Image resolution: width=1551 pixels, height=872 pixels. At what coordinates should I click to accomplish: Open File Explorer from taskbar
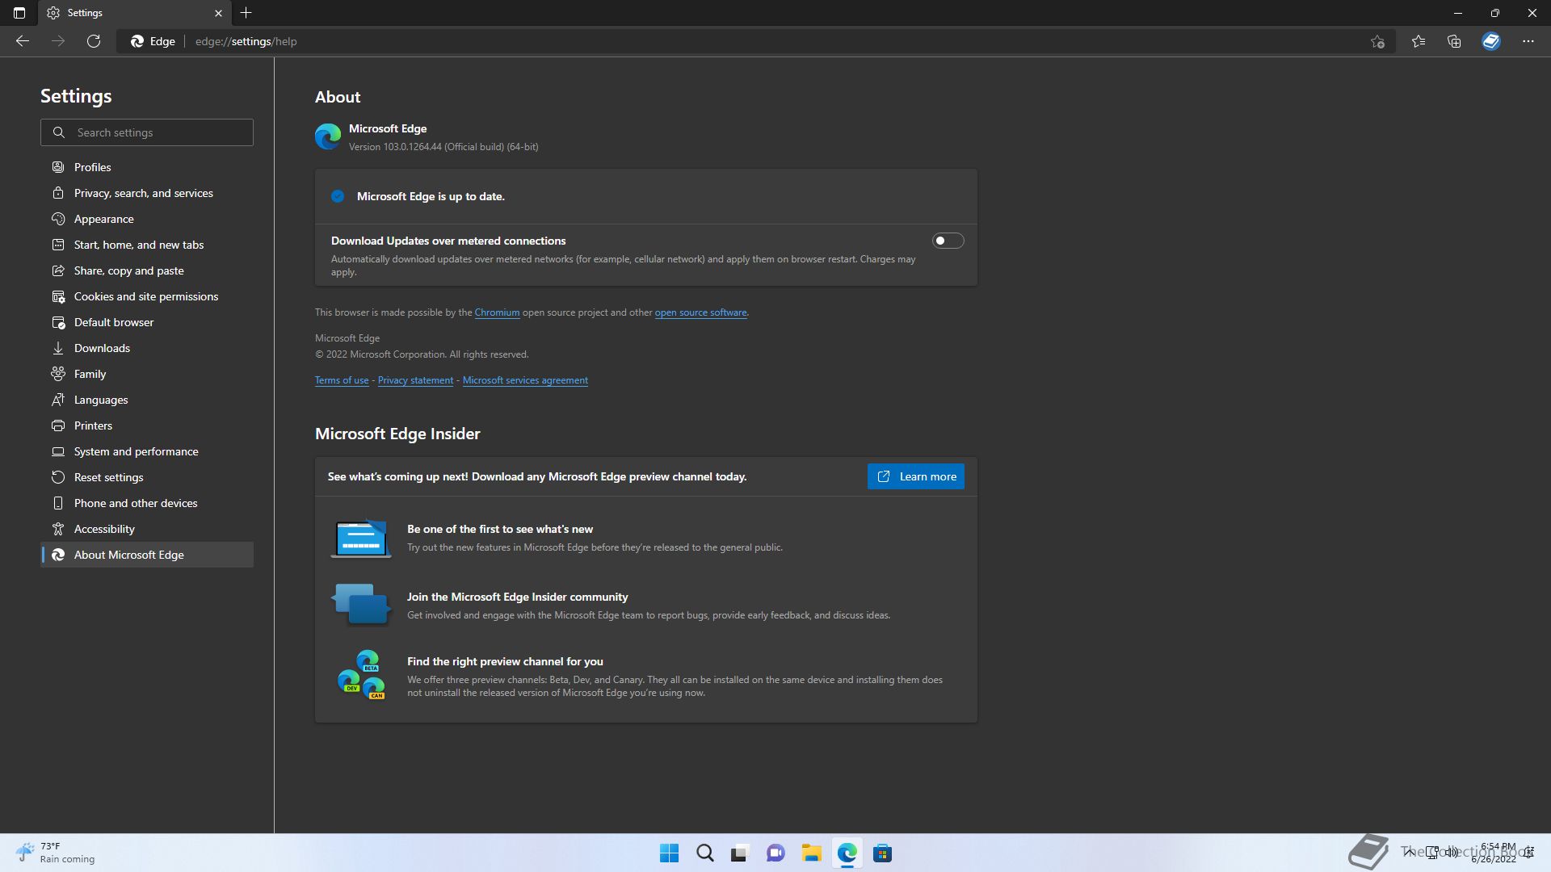point(811,853)
